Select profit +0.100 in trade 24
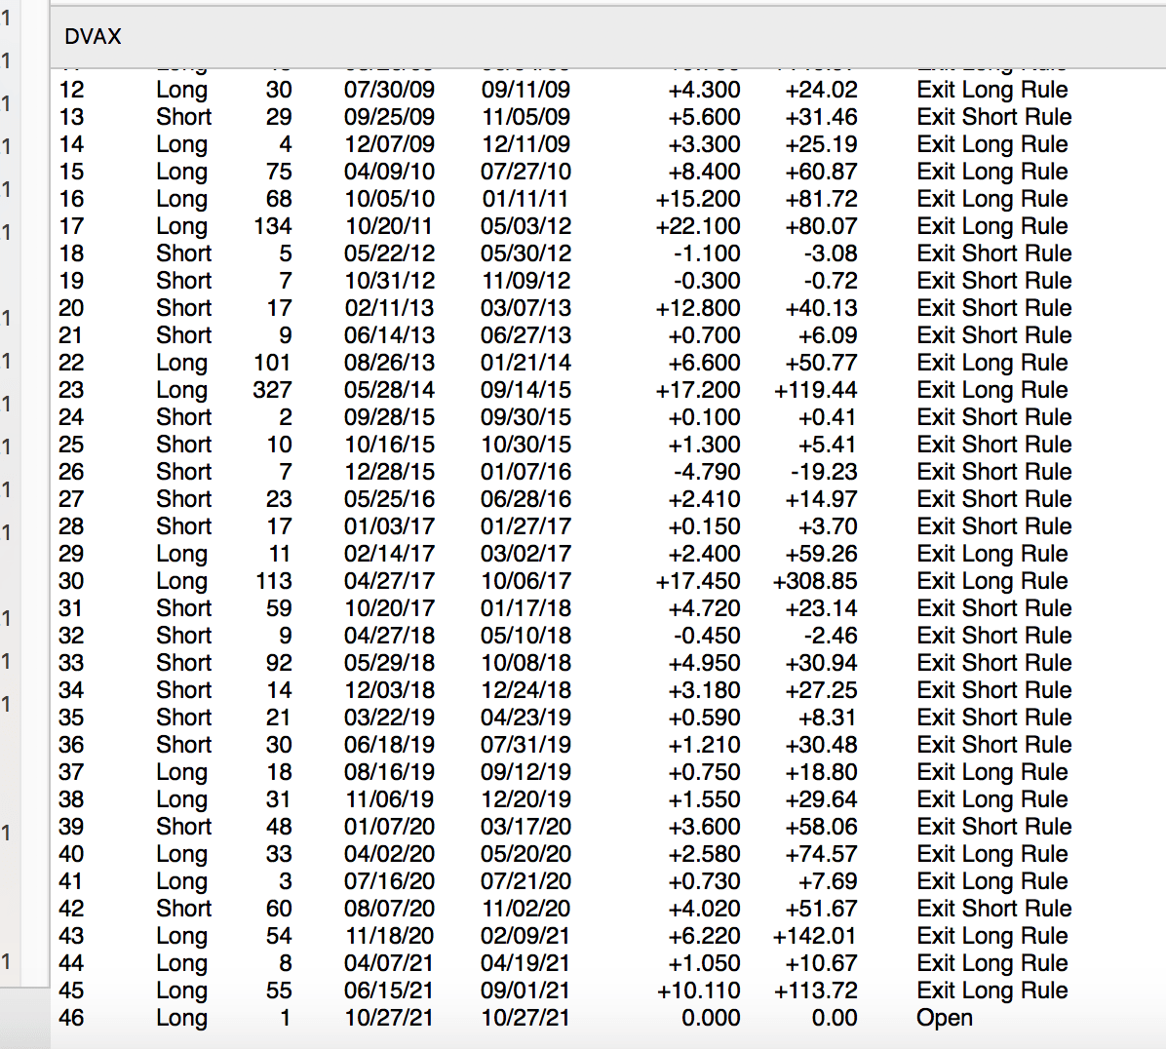This screenshot has height=1049, width=1166. [x=704, y=417]
